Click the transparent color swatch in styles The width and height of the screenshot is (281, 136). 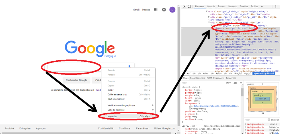coord(190,109)
